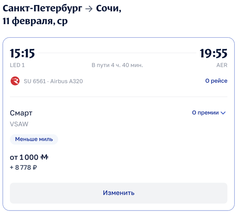Screen dimensions: 238x215
Task: Click the LED 1 departure airport code
Action: (x=17, y=65)
